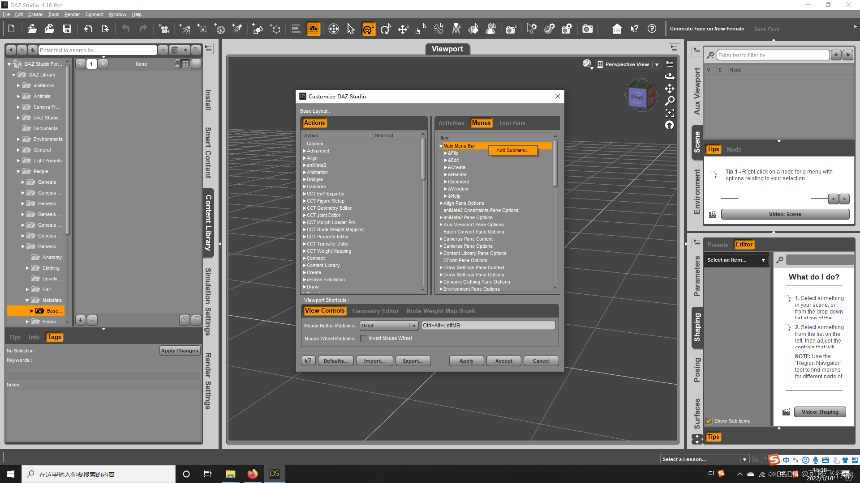
Task: Click Apply Changes in Tags pane
Action: 179,351
